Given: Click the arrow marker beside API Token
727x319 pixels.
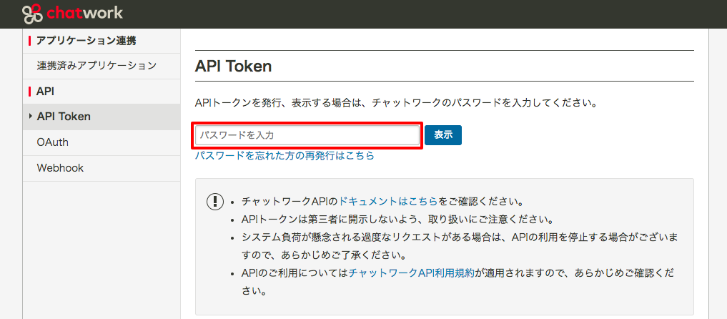Looking at the screenshot, I should point(30,116).
